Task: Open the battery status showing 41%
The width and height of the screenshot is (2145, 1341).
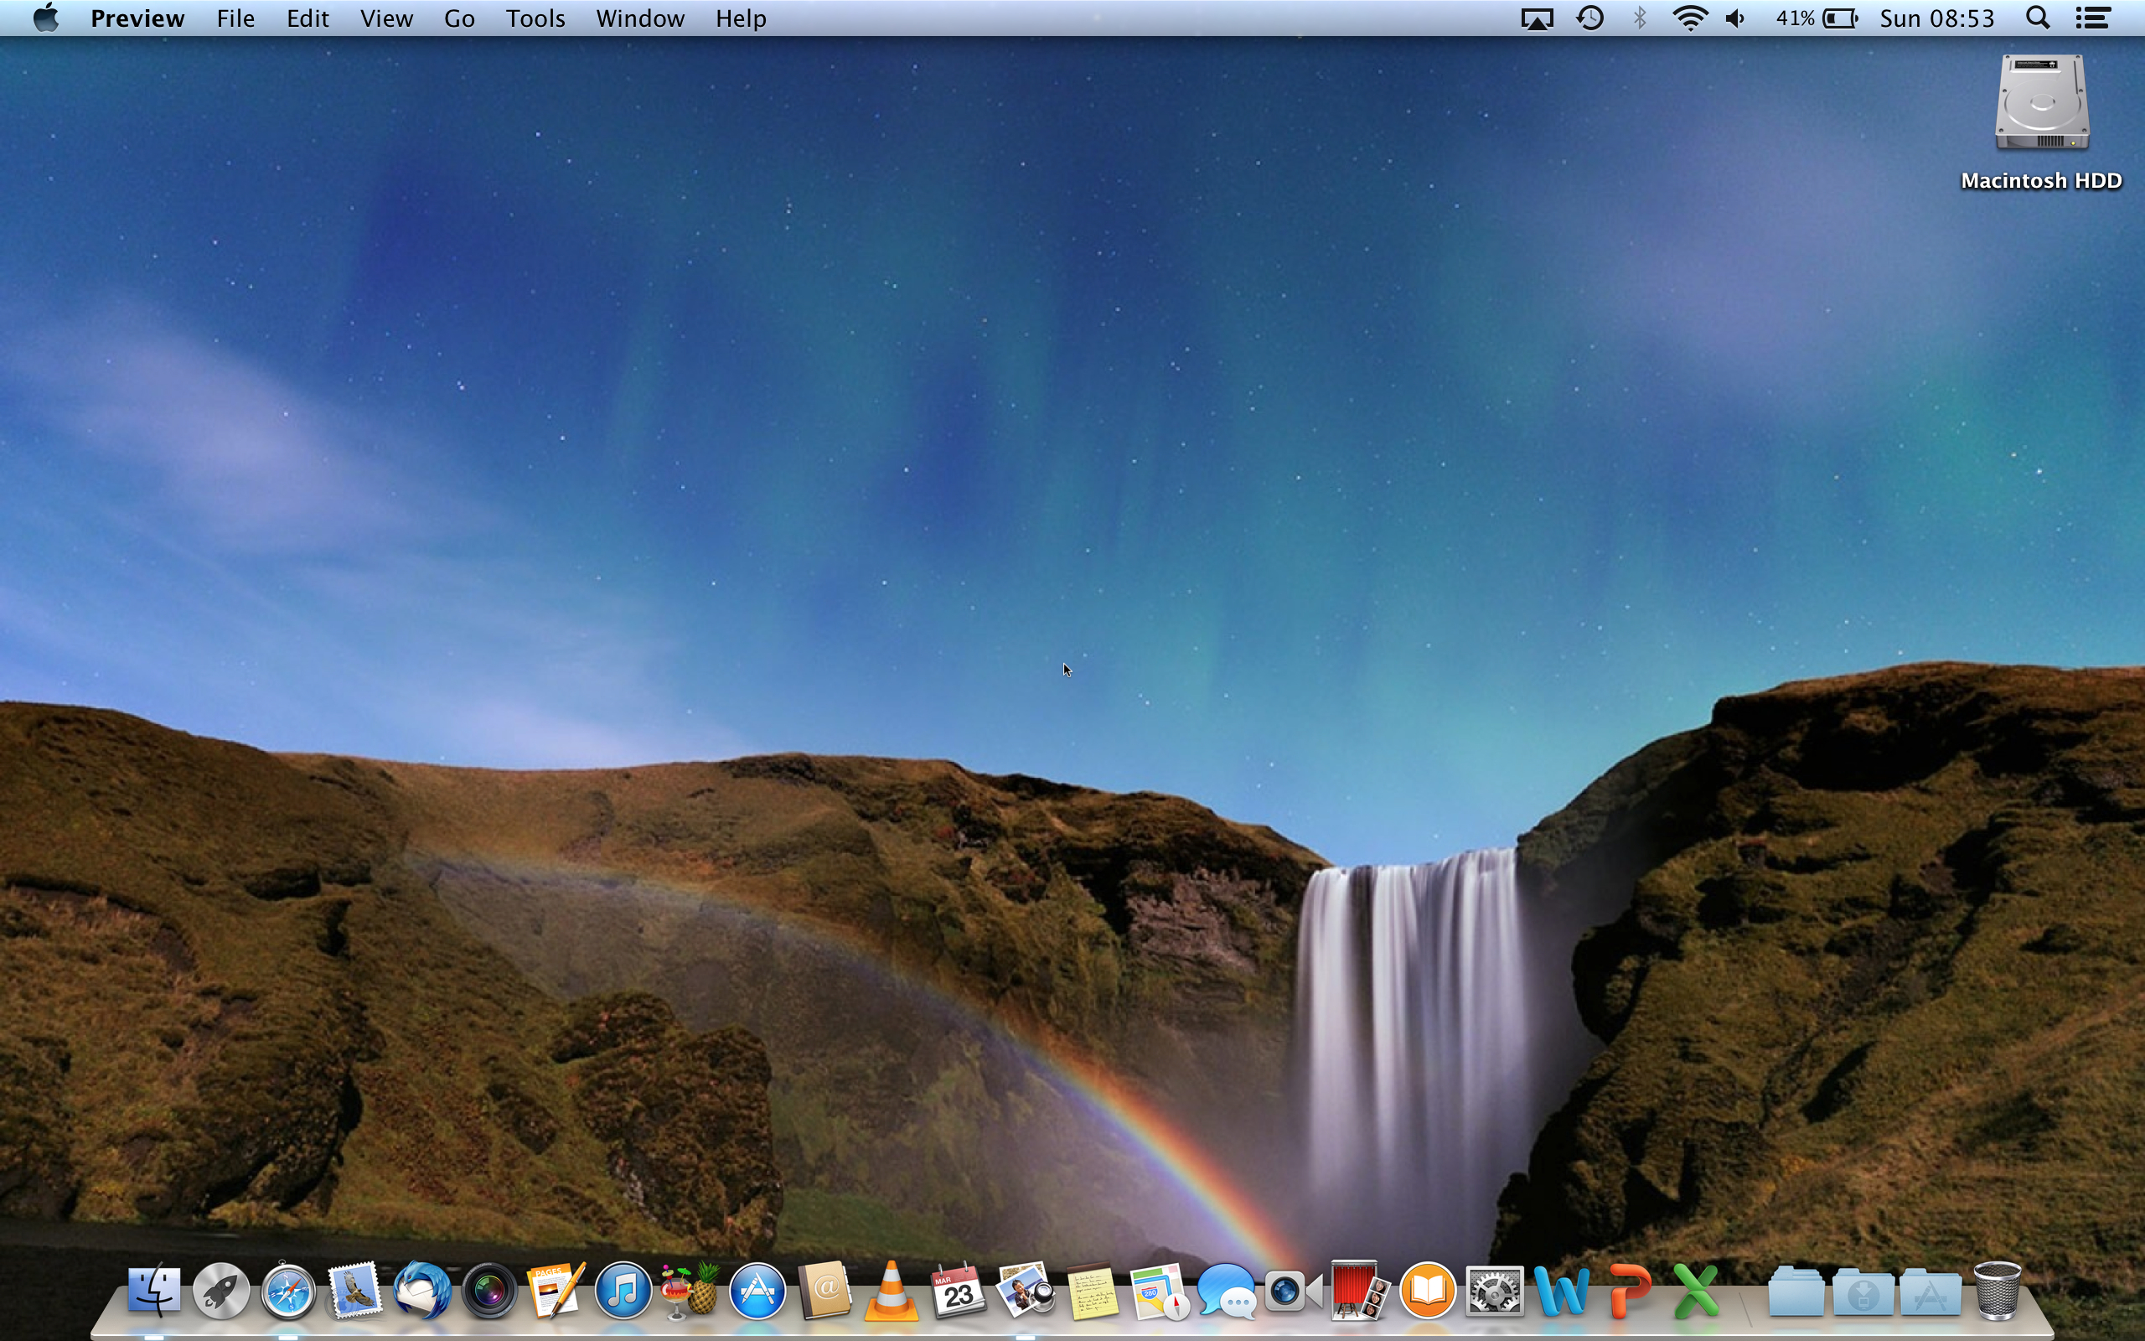Action: click(x=1817, y=18)
